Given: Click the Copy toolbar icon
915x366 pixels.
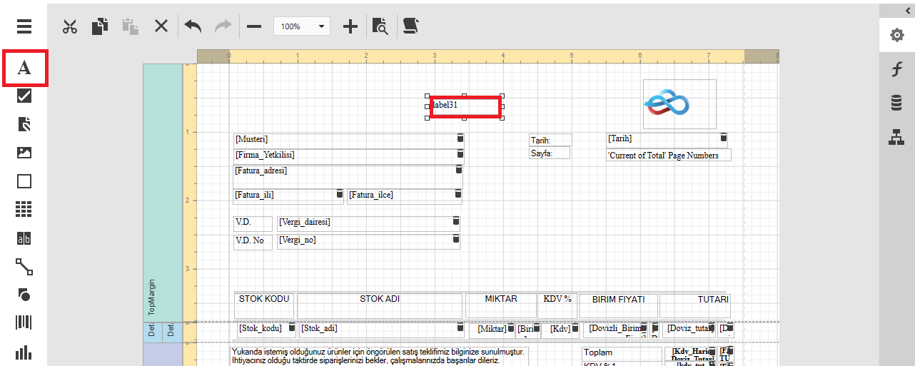Looking at the screenshot, I should pos(100,26).
